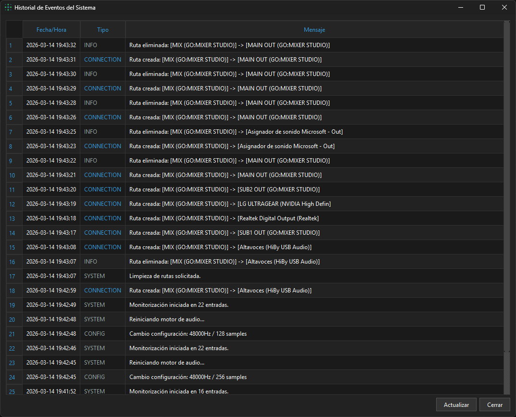This screenshot has height=417, width=516.
Task: Click 'Reiniciando motor de audio...' in row 20
Action: click(x=167, y=319)
